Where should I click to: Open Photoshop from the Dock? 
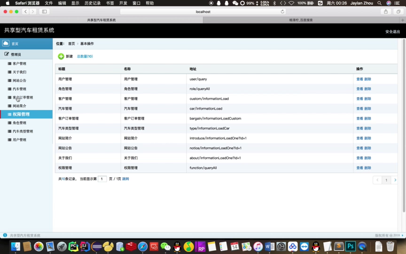coord(351,246)
